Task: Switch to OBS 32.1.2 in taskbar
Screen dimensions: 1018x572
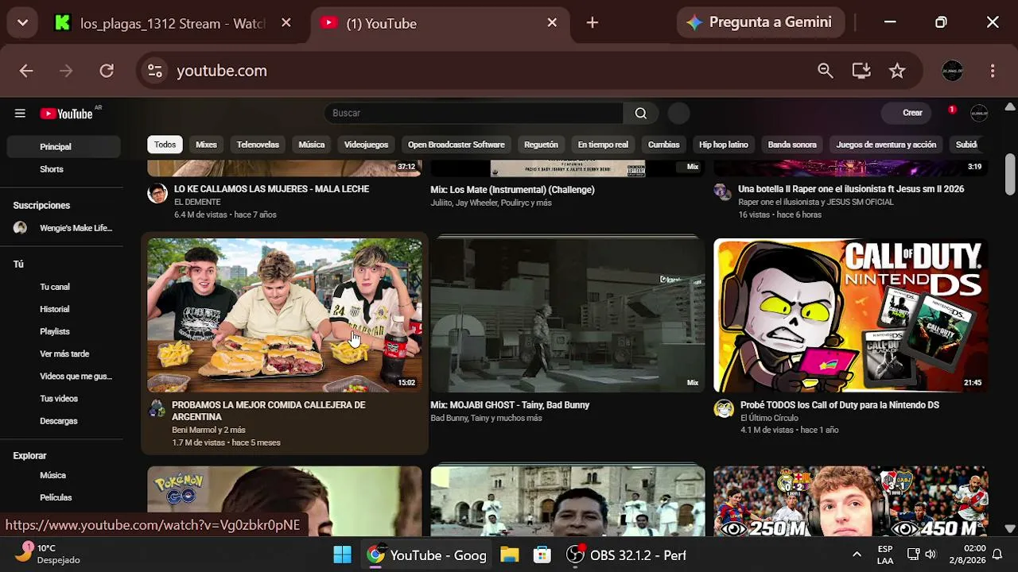Action: (626, 555)
